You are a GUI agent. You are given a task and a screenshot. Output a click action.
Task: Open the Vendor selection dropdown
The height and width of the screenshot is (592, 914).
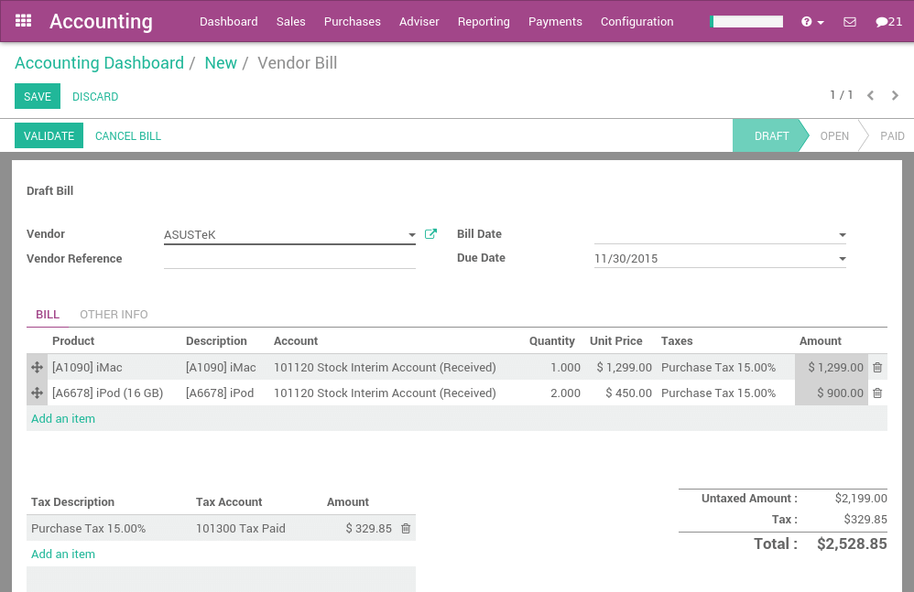pyautogui.click(x=412, y=234)
